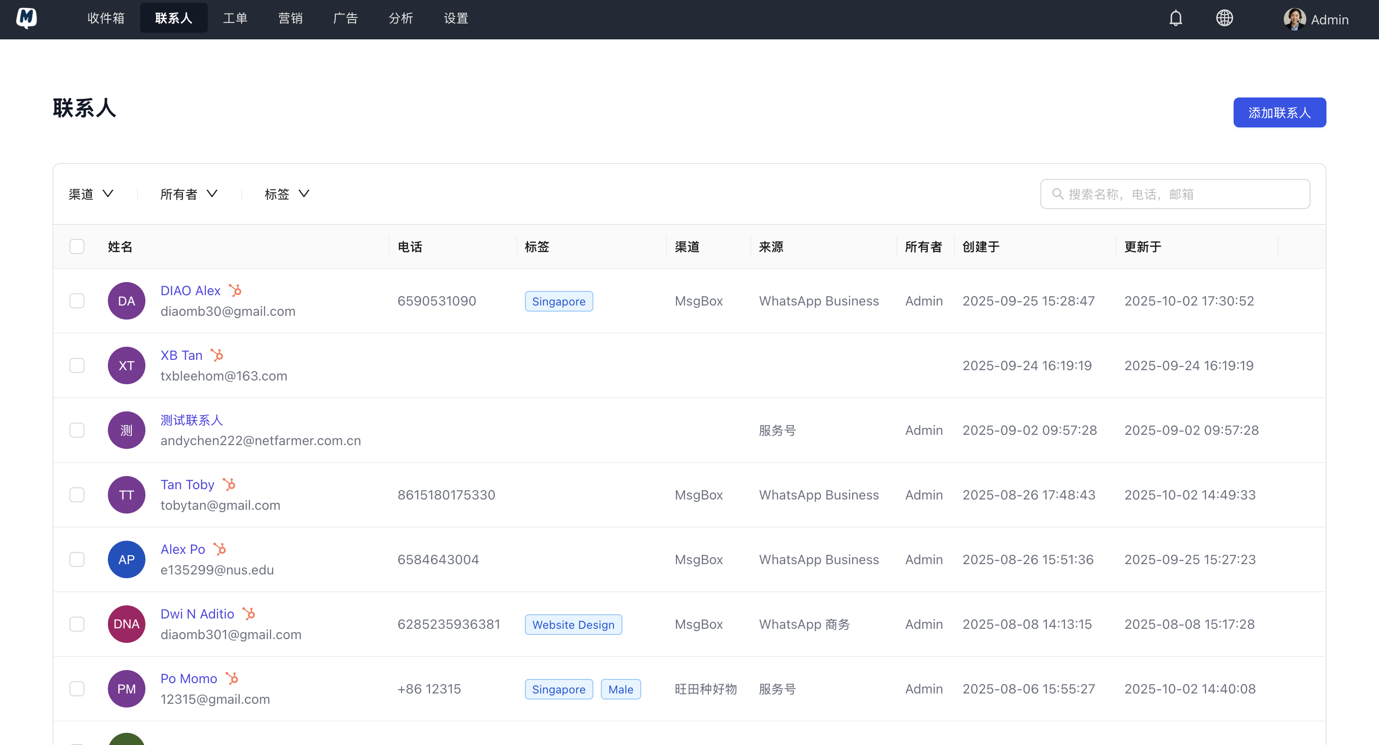Expand the 标签 filter dropdown

tap(287, 194)
